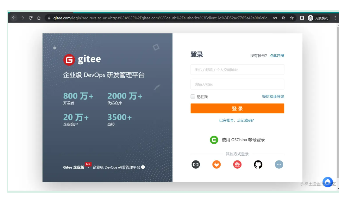Select the orange GitLab login icon
Screen dimensions: 345x198
tap(216, 164)
